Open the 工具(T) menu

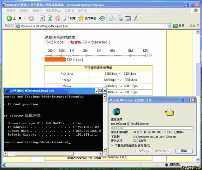[69, 11]
